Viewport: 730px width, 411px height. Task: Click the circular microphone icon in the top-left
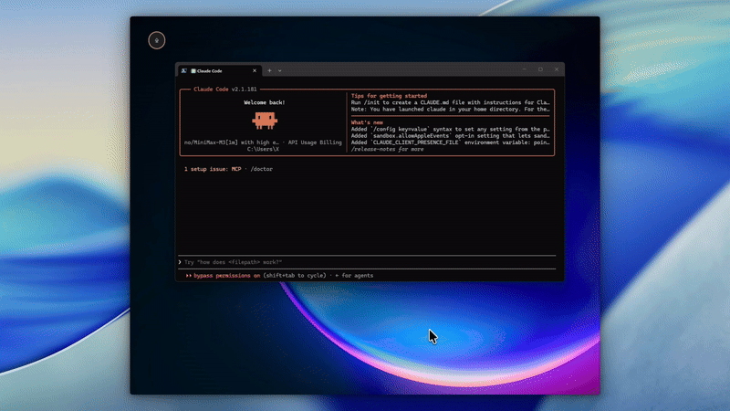click(156, 40)
